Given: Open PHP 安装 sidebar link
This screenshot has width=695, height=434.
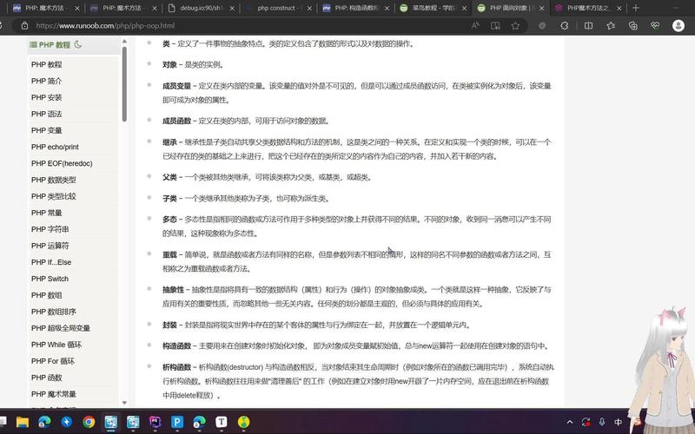Looking at the screenshot, I should [47, 97].
